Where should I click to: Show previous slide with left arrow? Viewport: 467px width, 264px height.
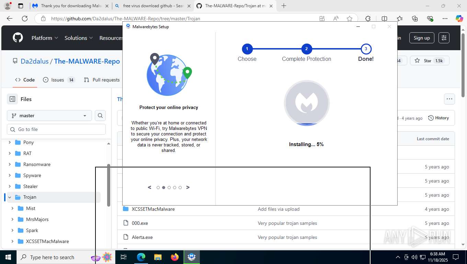[x=149, y=187]
